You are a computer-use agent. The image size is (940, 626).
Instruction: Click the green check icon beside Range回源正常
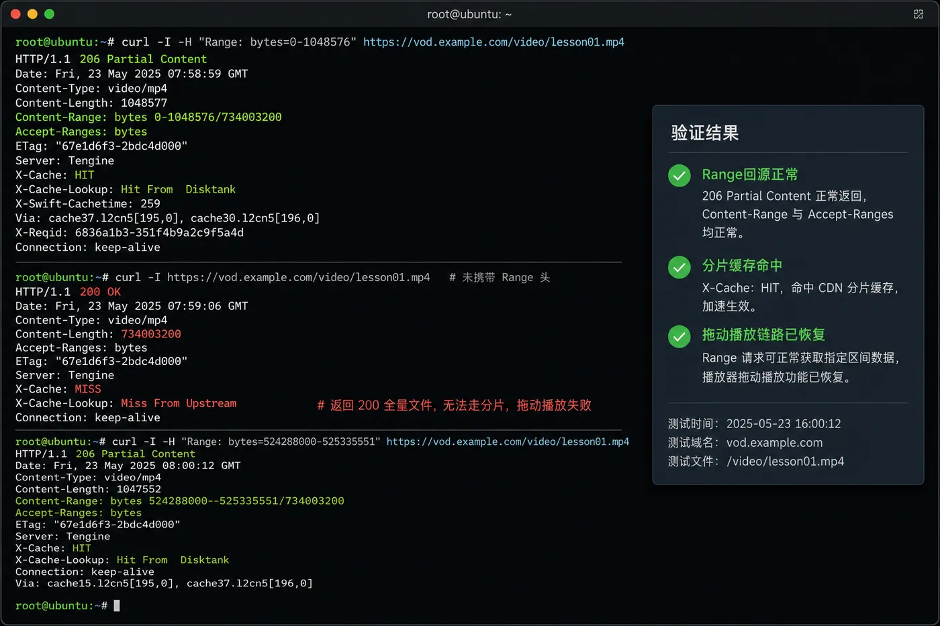[x=679, y=176]
